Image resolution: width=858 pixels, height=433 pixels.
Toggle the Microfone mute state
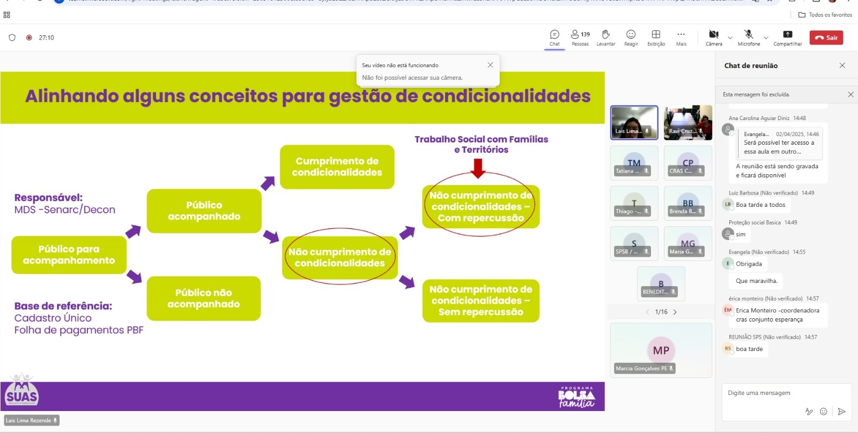749,35
